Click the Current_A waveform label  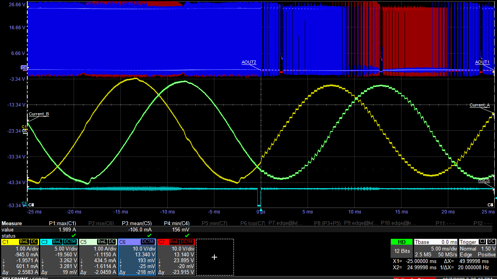[x=479, y=105]
